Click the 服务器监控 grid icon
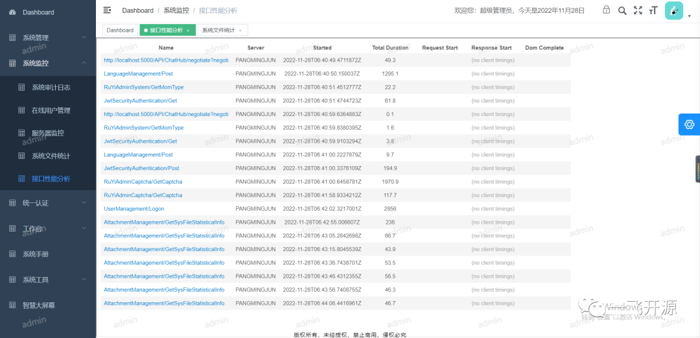 [x=21, y=133]
